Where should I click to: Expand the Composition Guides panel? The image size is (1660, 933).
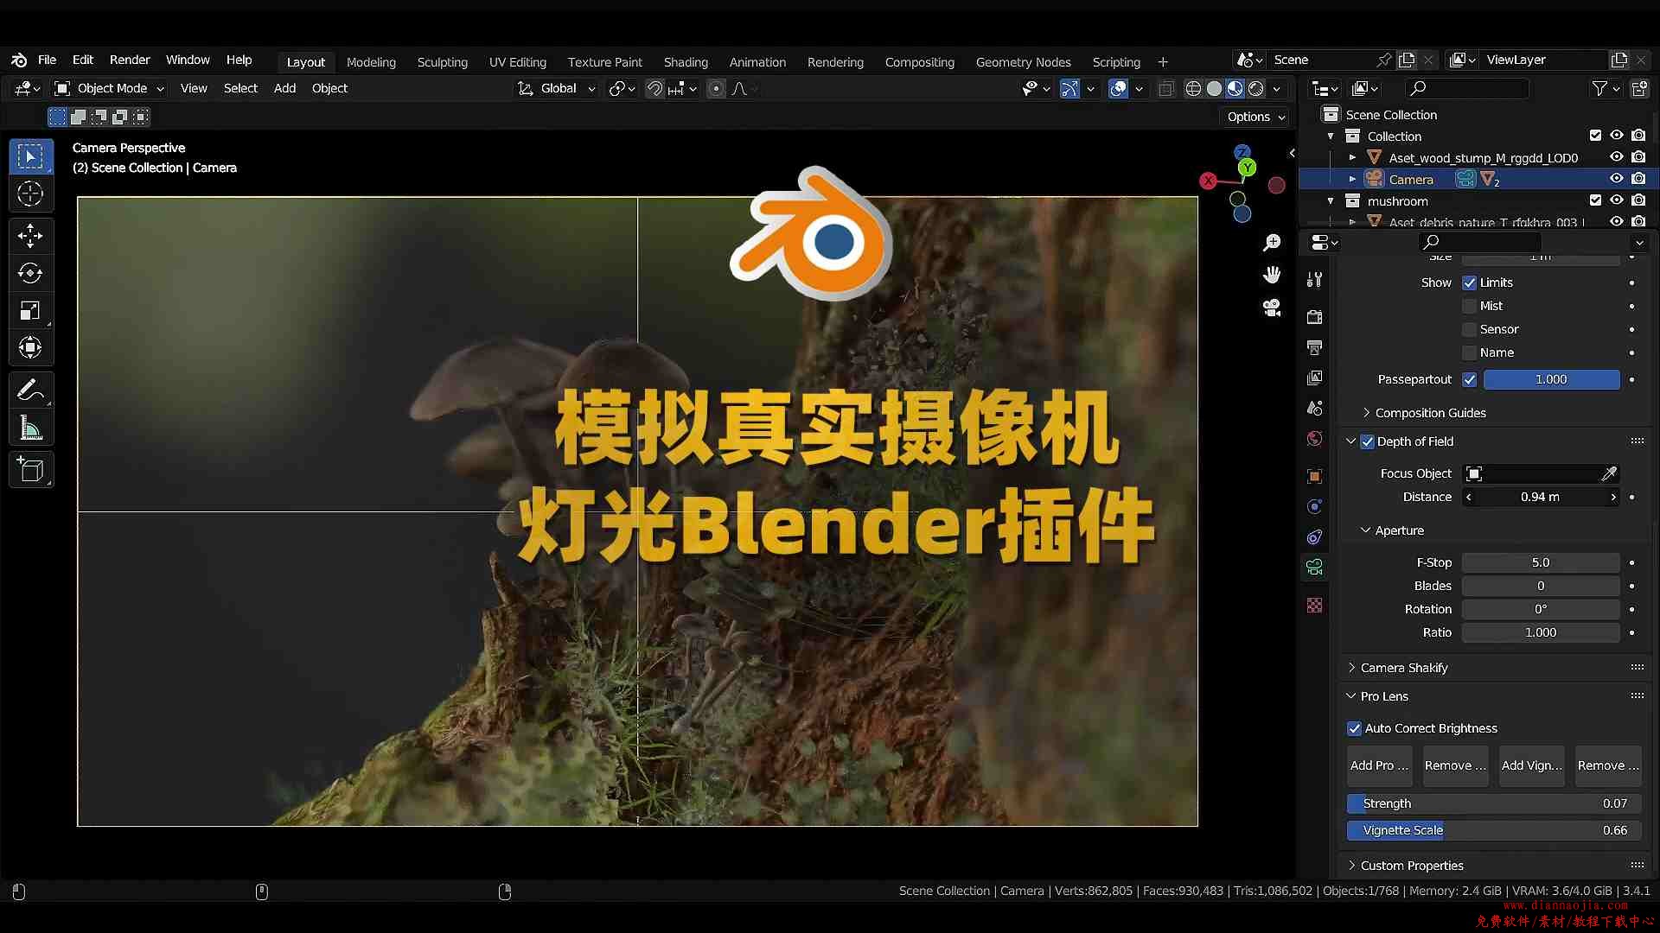[x=1430, y=413]
